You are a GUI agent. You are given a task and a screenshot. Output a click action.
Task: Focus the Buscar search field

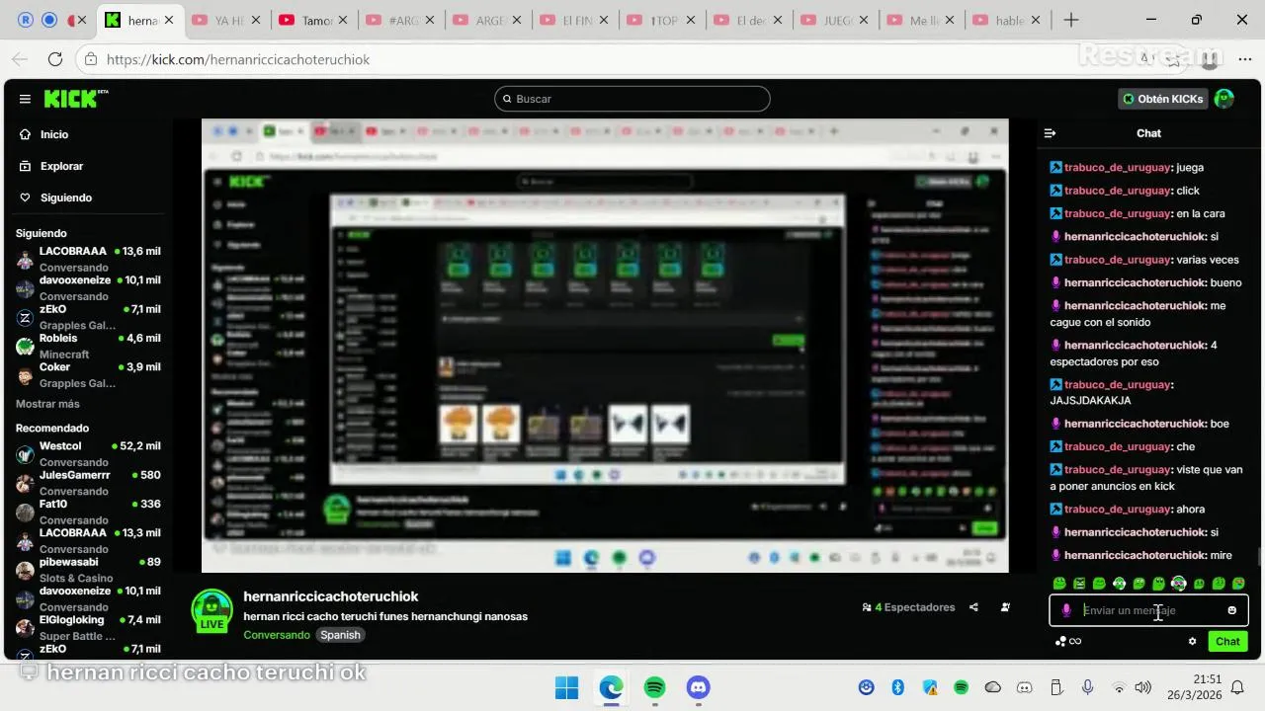coord(632,99)
